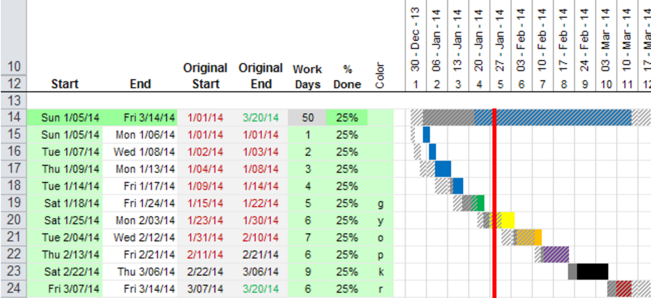Click the blue Gantt bar in row 17
The width and height of the screenshot is (651, 298).
click(x=443, y=169)
